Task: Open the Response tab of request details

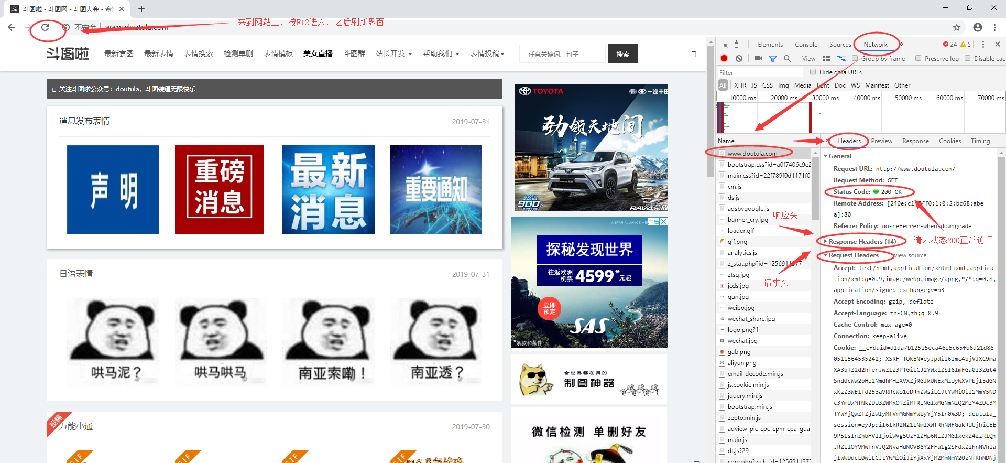Action: tap(915, 141)
